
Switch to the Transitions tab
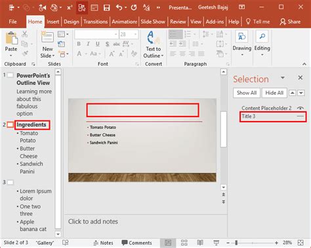[95, 22]
